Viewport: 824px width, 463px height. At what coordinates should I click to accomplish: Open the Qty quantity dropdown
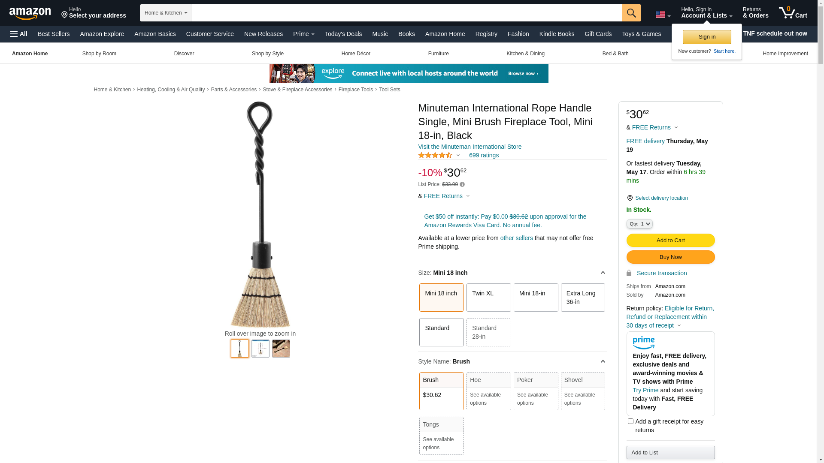pyautogui.click(x=639, y=224)
